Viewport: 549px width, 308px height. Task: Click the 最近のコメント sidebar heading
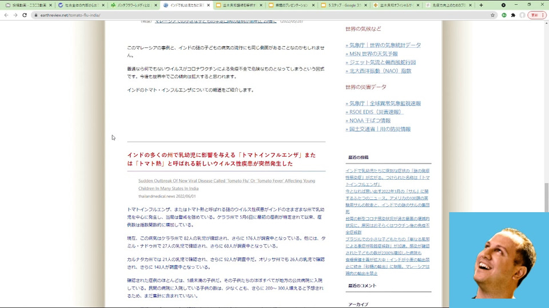coord(362,286)
